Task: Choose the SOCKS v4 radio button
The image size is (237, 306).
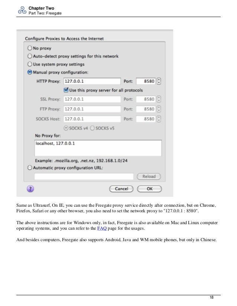Action: tap(66, 128)
